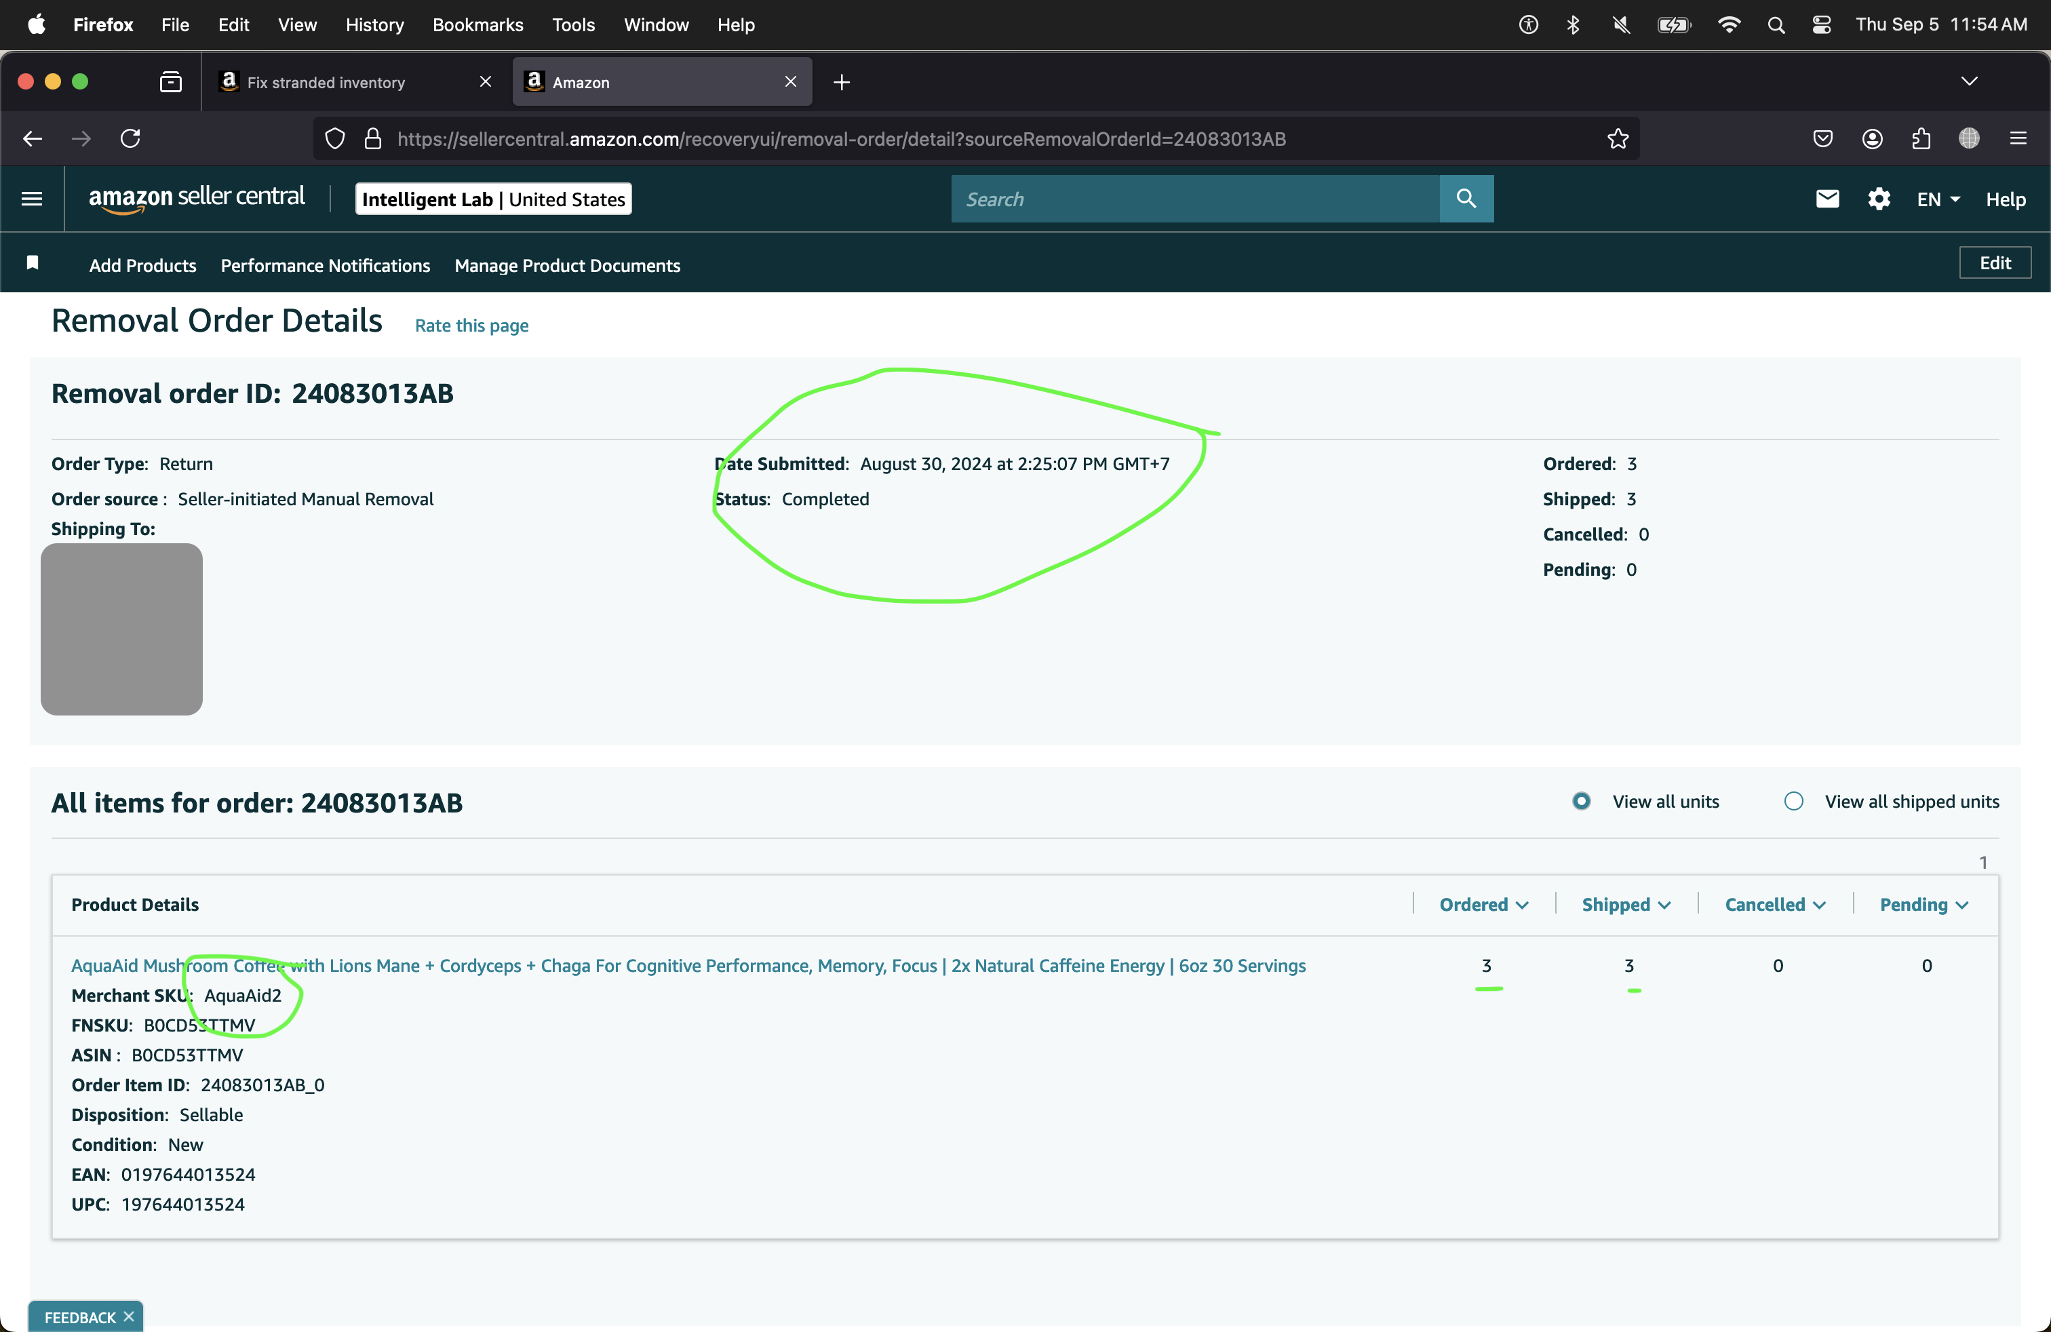
Task: Click the search magnifier button
Action: (1466, 199)
